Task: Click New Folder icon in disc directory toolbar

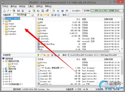Action: pos(44,15)
